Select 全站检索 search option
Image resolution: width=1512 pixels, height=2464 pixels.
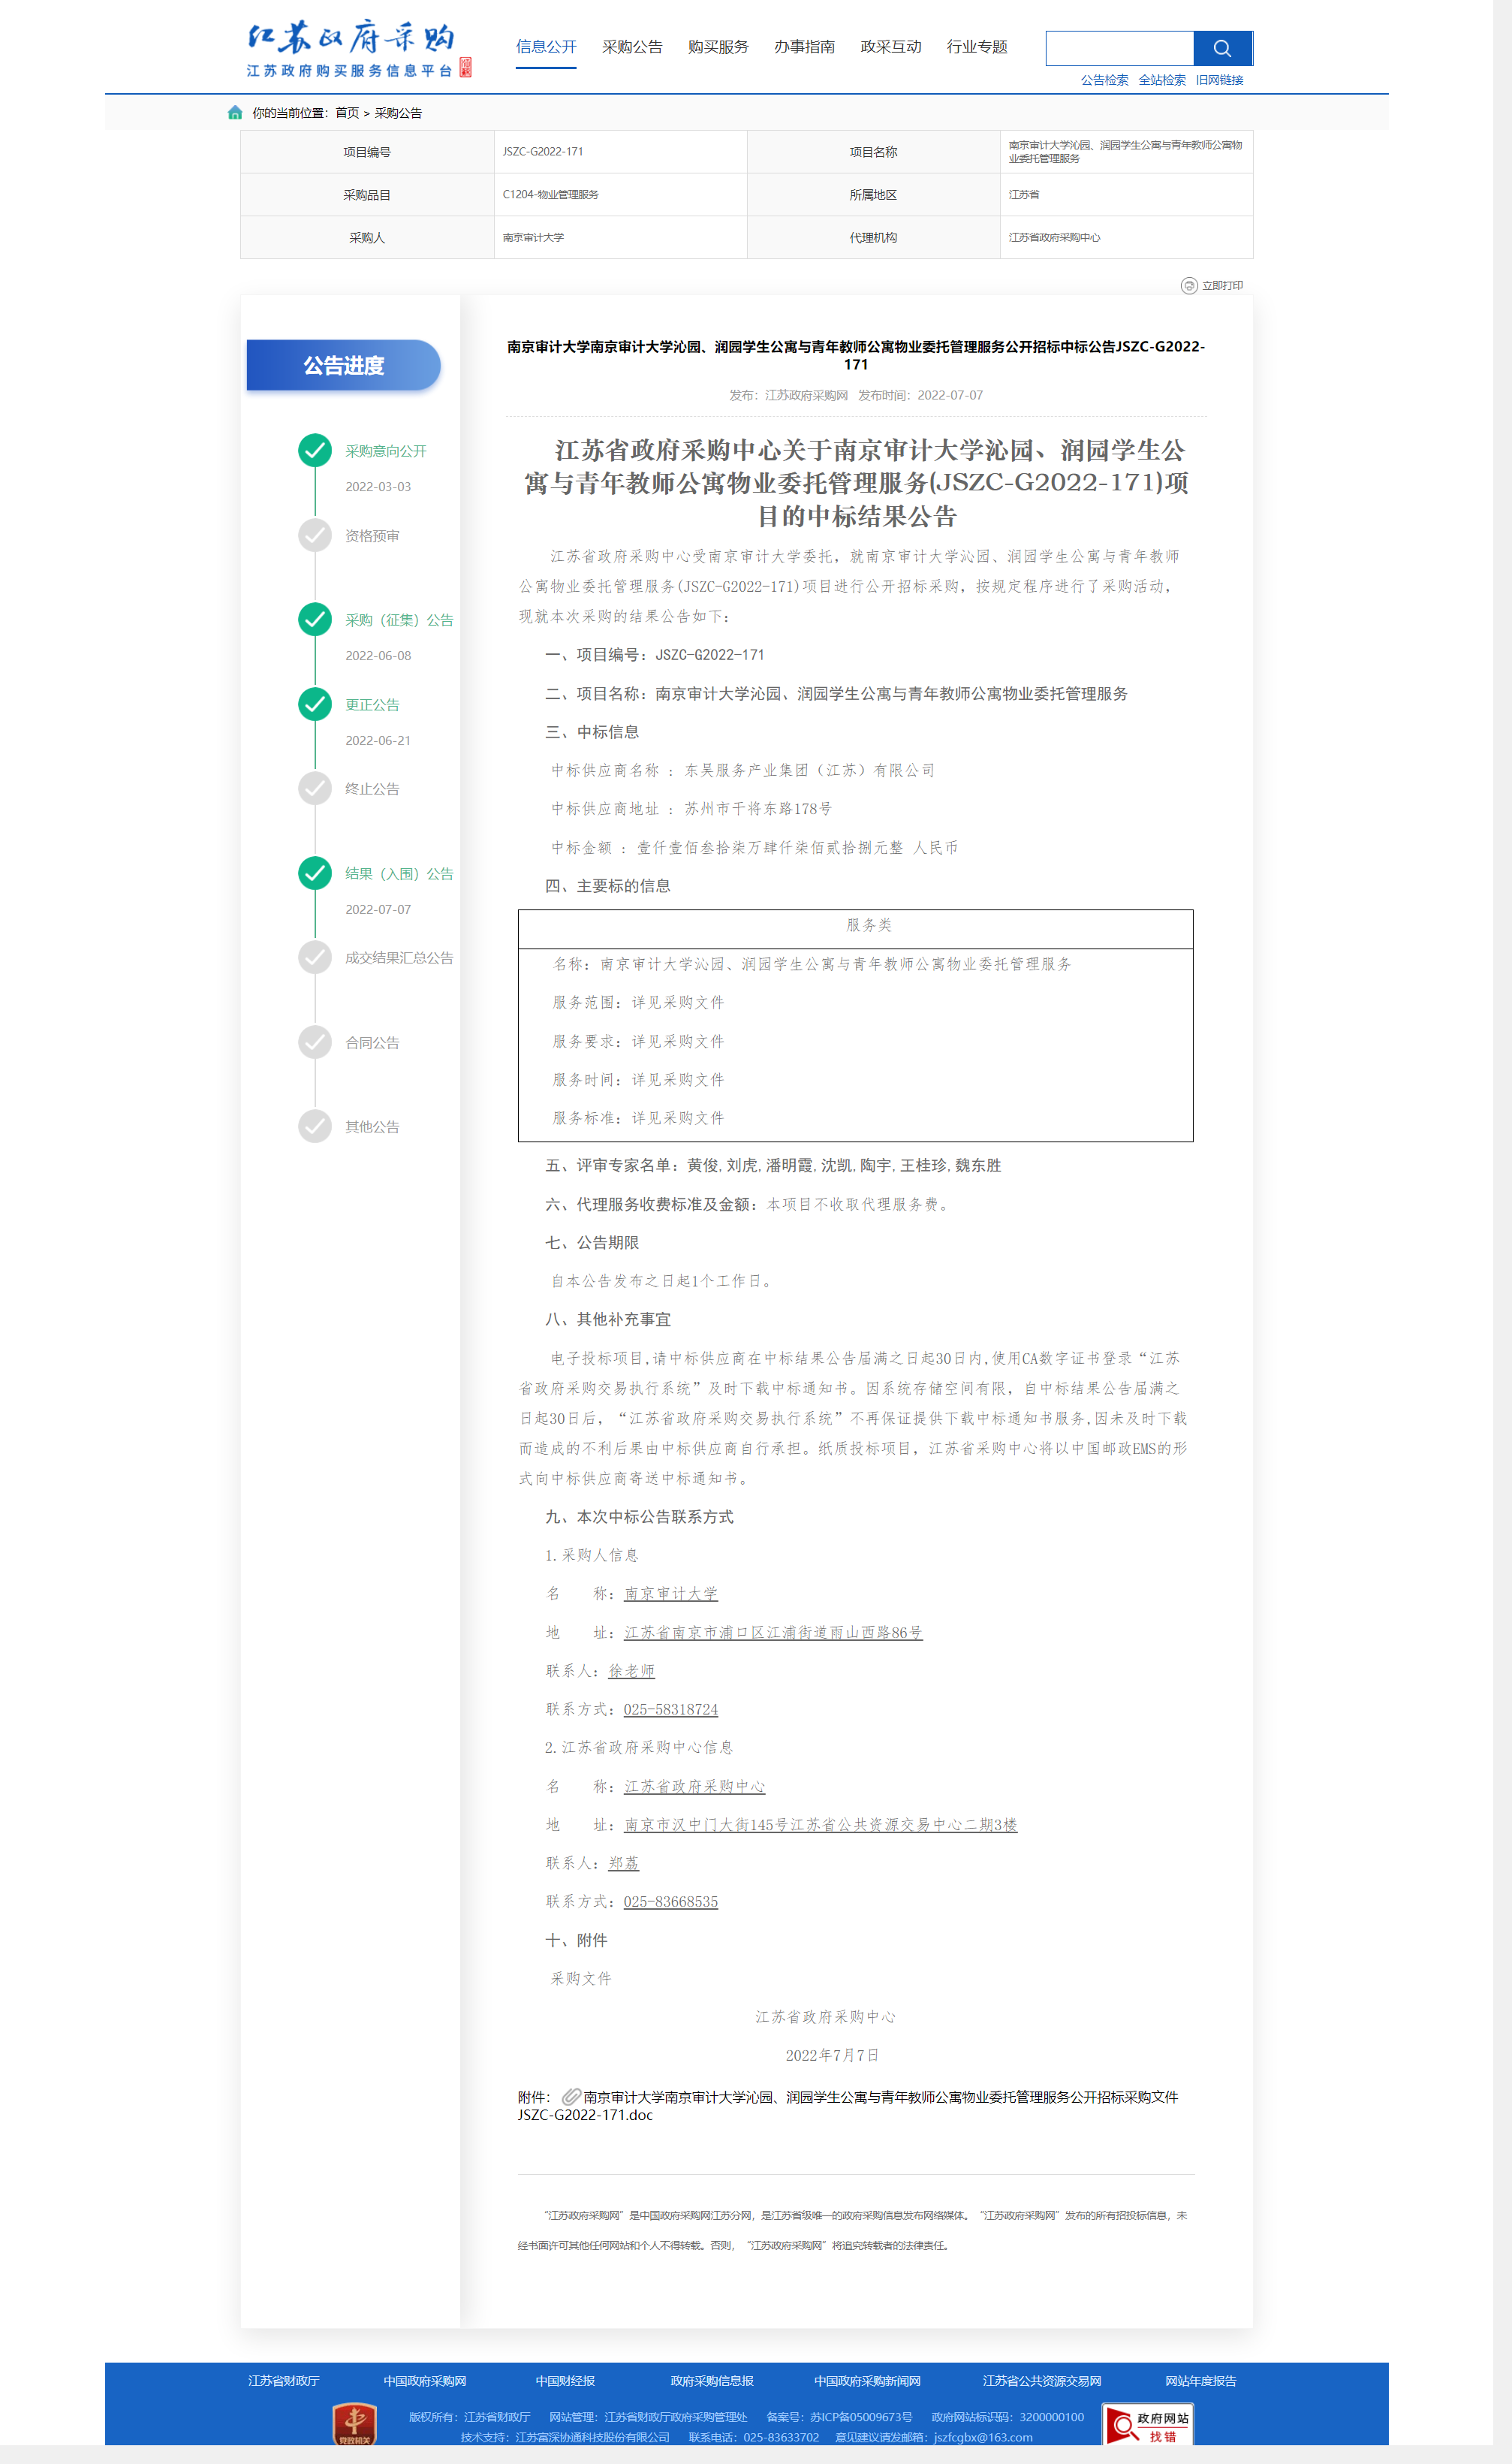[1162, 80]
